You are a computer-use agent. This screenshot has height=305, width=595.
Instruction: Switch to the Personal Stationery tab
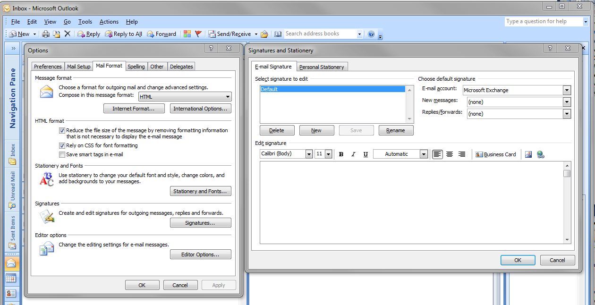[x=322, y=67]
